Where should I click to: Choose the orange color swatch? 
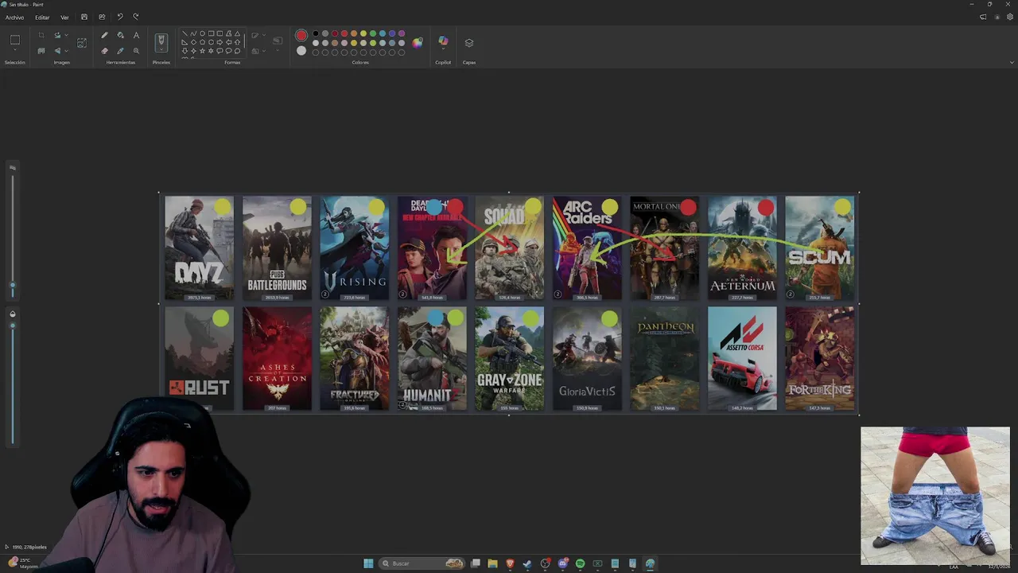pyautogui.click(x=354, y=33)
